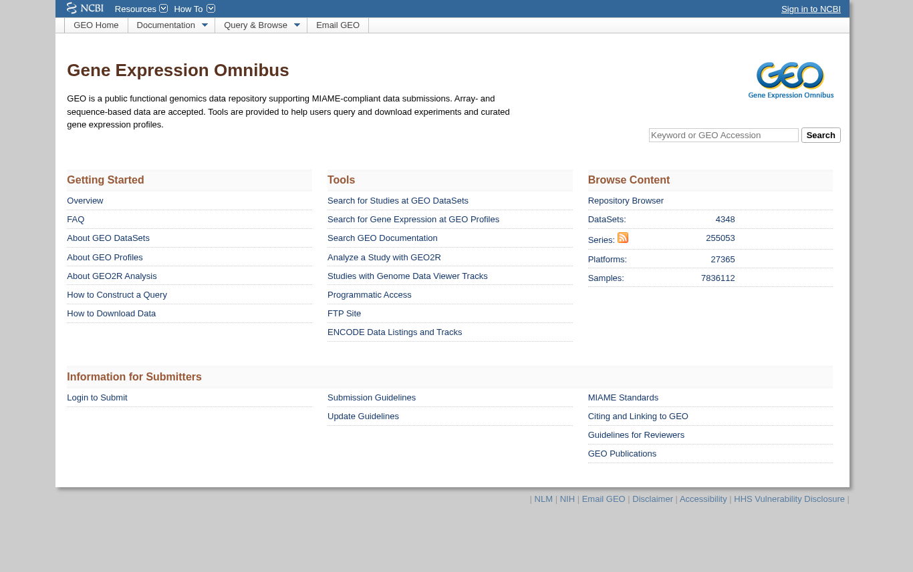Screen dimensions: 913x572
Task: Open the Query & Browse dropdown arrow
Action: pyautogui.click(x=297, y=25)
